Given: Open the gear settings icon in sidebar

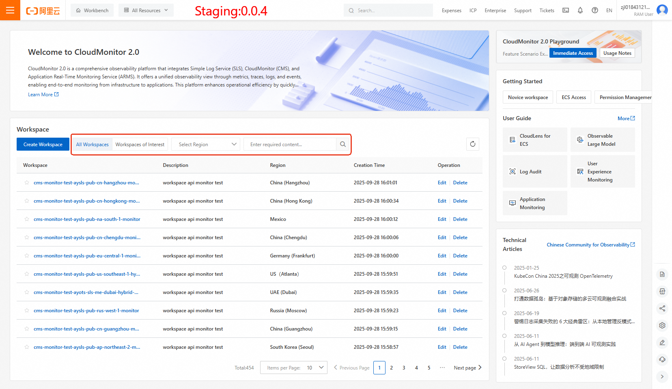Looking at the screenshot, I should tap(662, 325).
